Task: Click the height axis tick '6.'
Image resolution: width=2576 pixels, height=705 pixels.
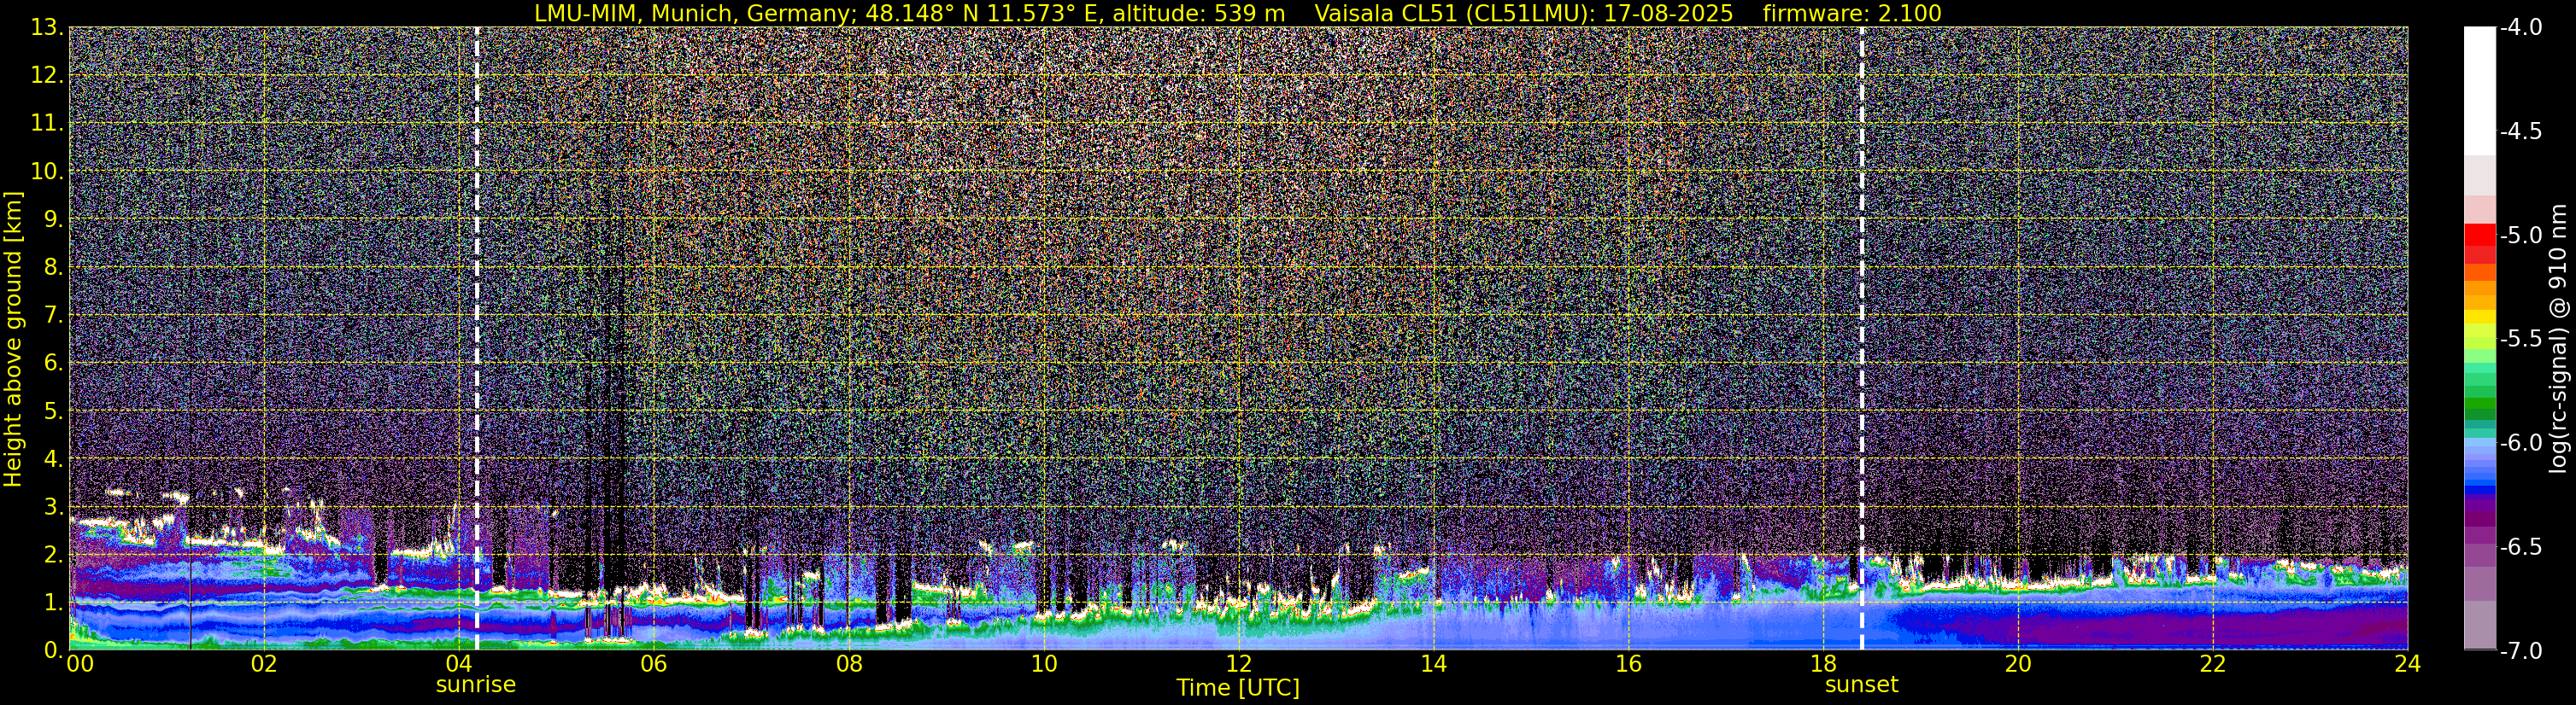Action: coord(54,363)
